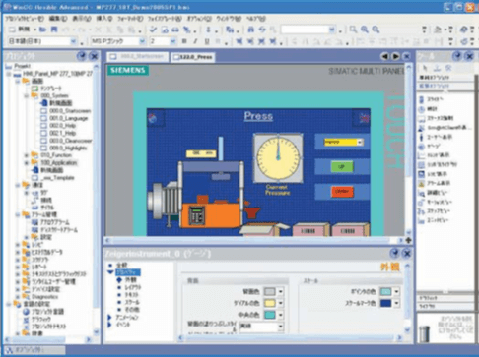Image resolution: width=479 pixels, height=357 pixels.
Task: Click the open folder toolbar icon
Action: pyautogui.click(x=42, y=30)
